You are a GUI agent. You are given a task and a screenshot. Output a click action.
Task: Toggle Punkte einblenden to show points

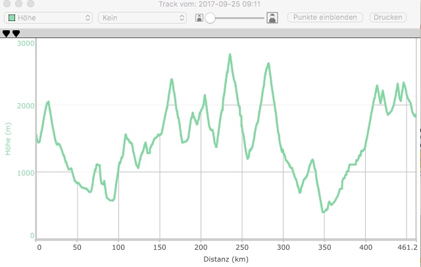(325, 18)
